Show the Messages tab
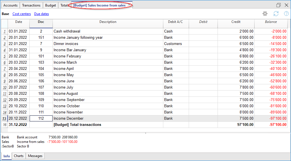This screenshot has width=291, height=161. [x=35, y=156]
